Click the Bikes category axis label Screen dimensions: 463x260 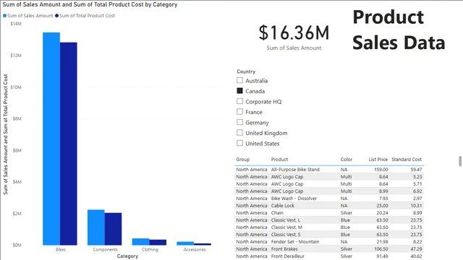(61, 249)
